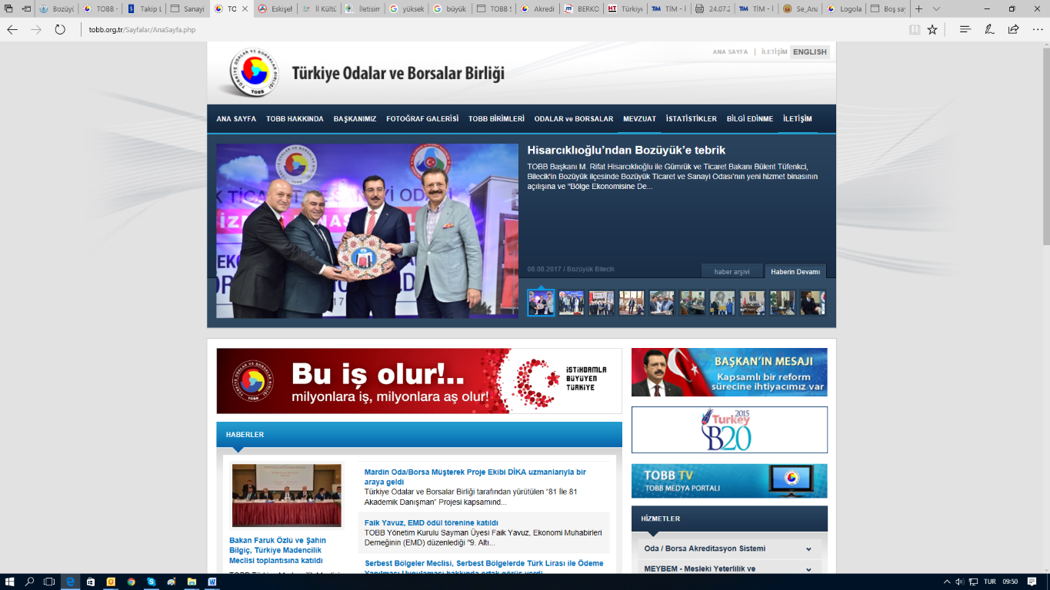Show tab previews chevron
Screen dimensions: 1050x590
pyautogui.click(x=936, y=9)
